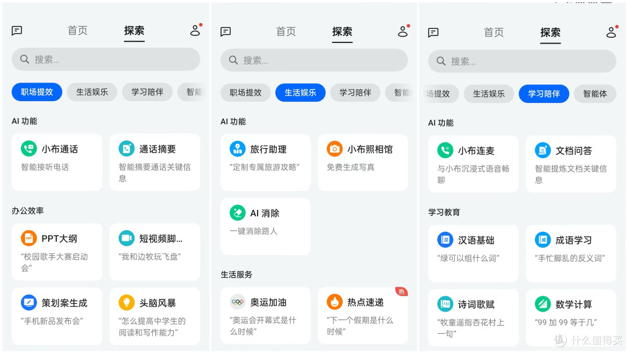Screen dimensions: 628x353
Task: Open chat history icon in right screen
Action: (433, 32)
